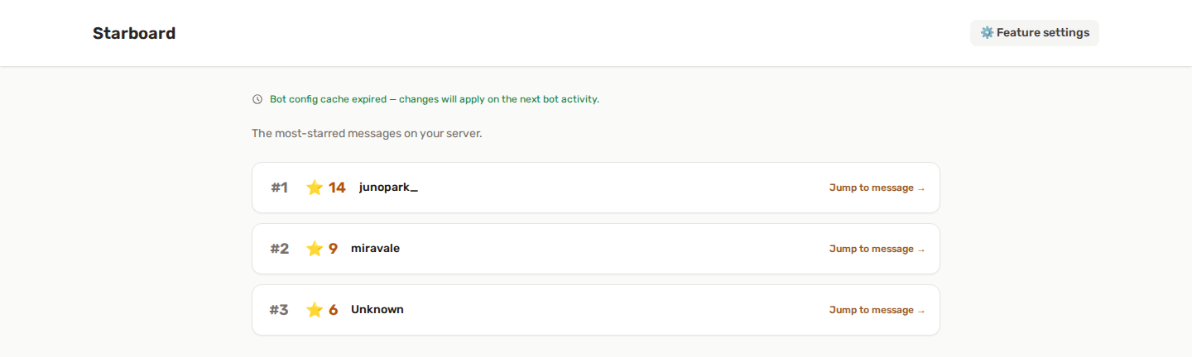Click the arrow after miravale Jump to message
This screenshot has width=1192, height=357.
tap(920, 250)
